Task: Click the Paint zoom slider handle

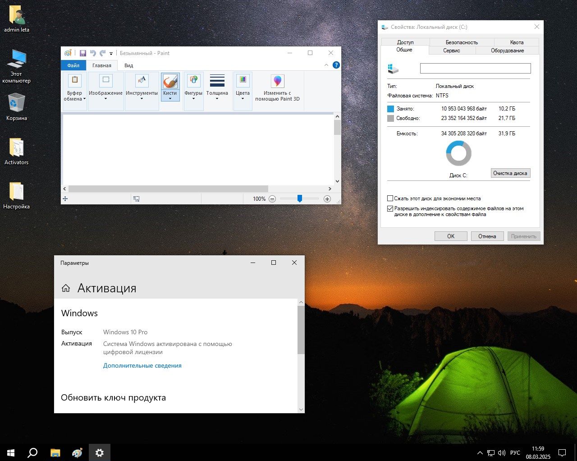Action: (x=299, y=199)
